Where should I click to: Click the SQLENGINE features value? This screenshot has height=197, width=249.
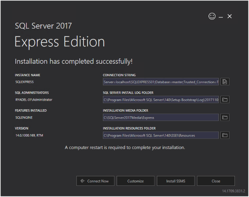24,118
